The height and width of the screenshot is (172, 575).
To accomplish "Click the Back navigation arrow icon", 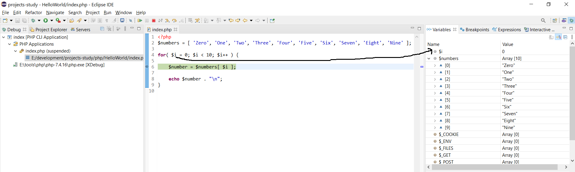I will pos(245,20).
